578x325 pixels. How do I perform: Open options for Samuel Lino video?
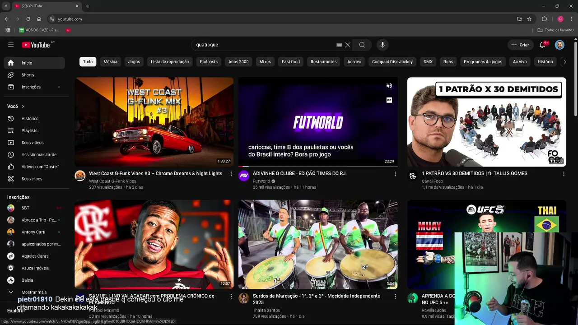coord(231,297)
